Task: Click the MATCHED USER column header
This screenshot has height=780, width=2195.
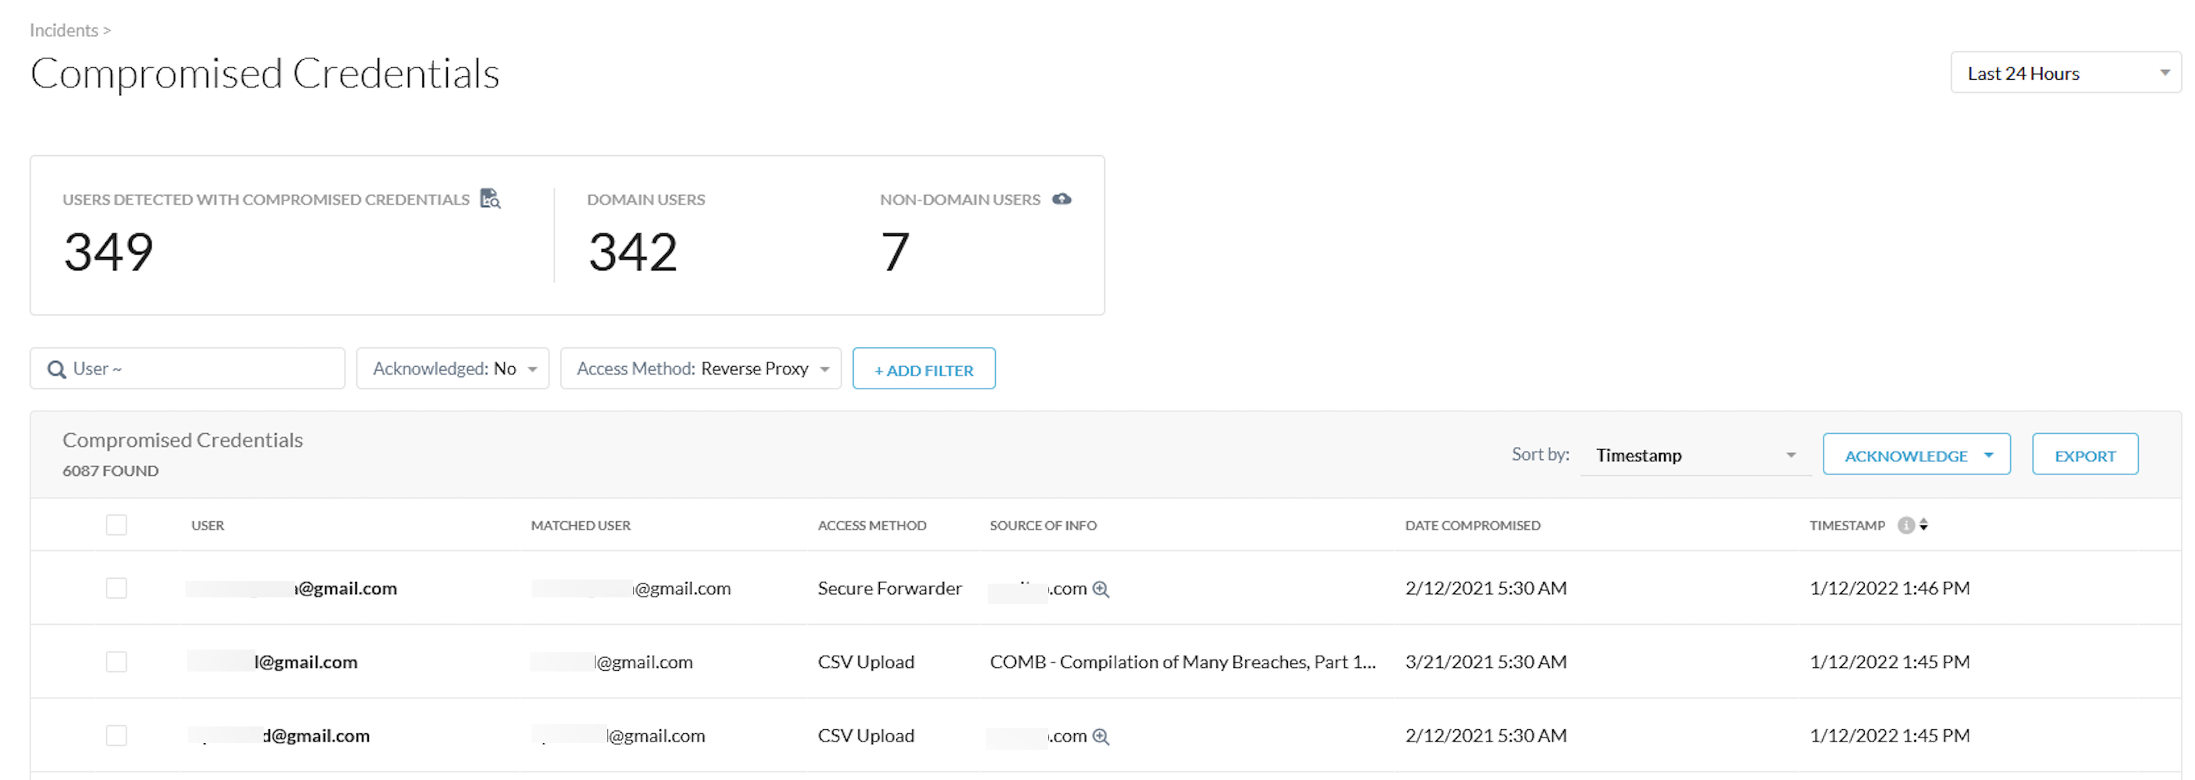Action: pyautogui.click(x=580, y=525)
